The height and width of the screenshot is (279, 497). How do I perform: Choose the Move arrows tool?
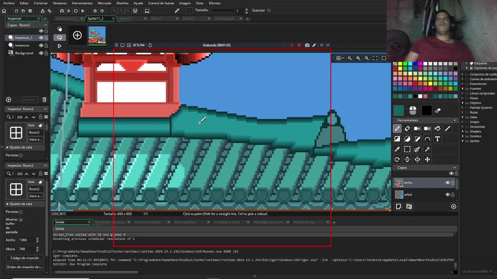click(x=427, y=159)
